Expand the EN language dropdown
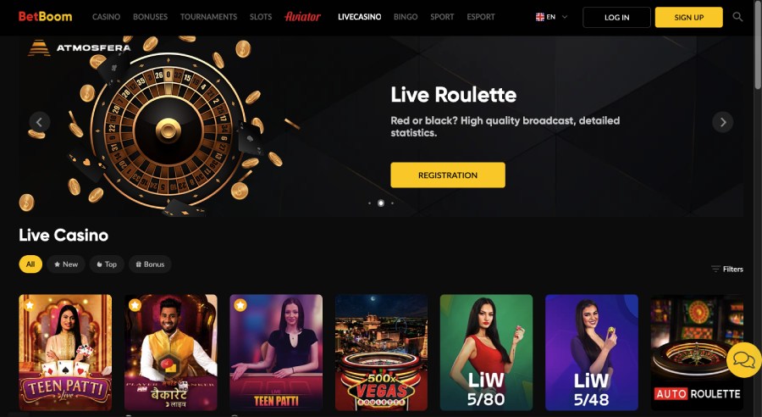762x417 pixels. pyautogui.click(x=551, y=17)
